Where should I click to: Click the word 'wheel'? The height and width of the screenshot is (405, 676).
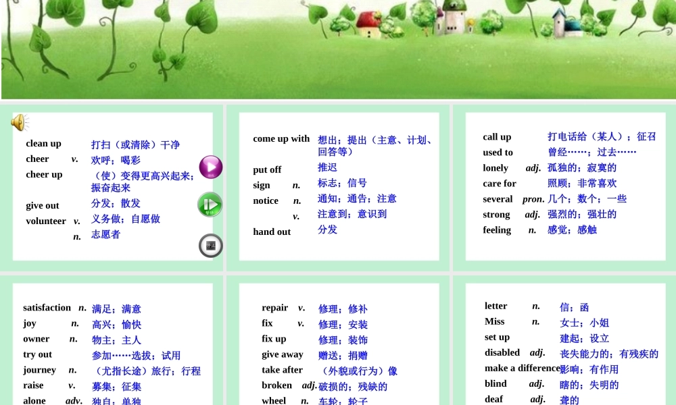point(274,401)
